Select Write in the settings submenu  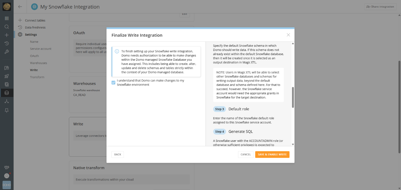click(34, 70)
